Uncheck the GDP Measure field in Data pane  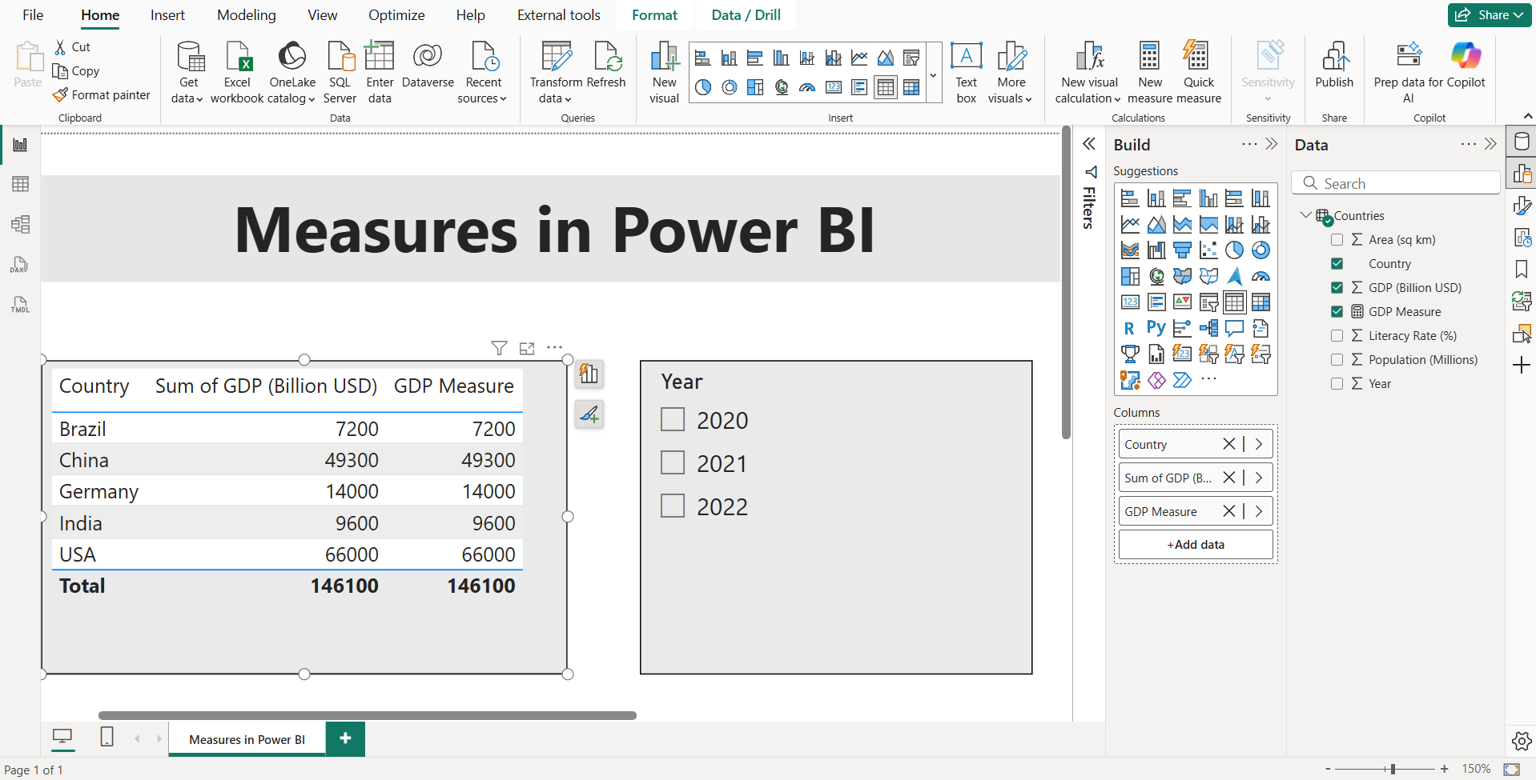click(1337, 311)
